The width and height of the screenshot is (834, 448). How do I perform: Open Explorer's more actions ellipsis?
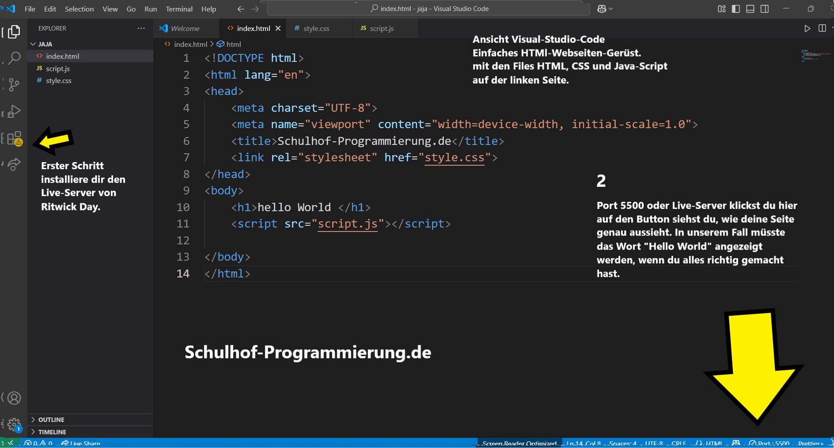(x=141, y=28)
